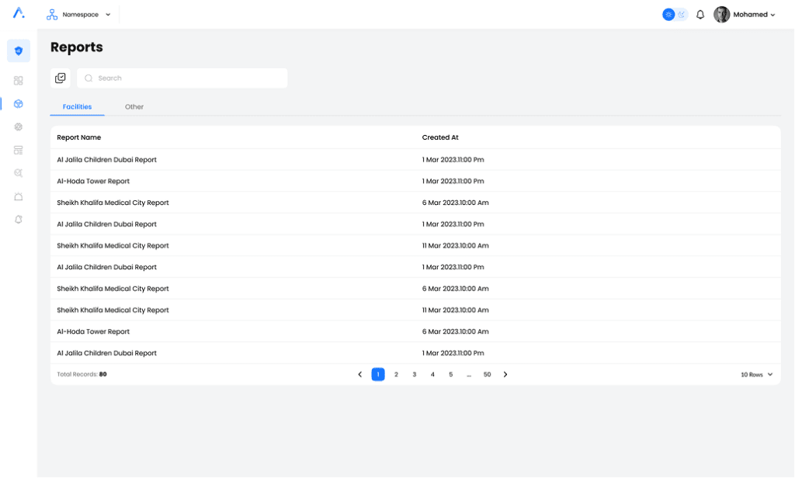
Task: Select the Facilities tab
Action: 78,107
